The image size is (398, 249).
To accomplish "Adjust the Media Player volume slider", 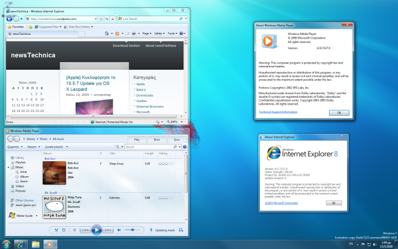I will pyautogui.click(x=132, y=230).
